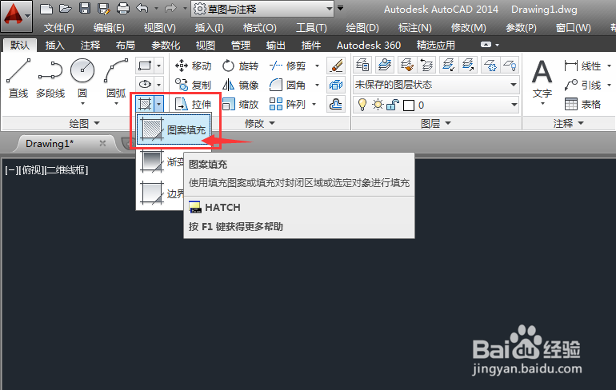Viewport: 616px width, 390px height.
Task: Open the 格式(O) menu
Action: (x=260, y=28)
